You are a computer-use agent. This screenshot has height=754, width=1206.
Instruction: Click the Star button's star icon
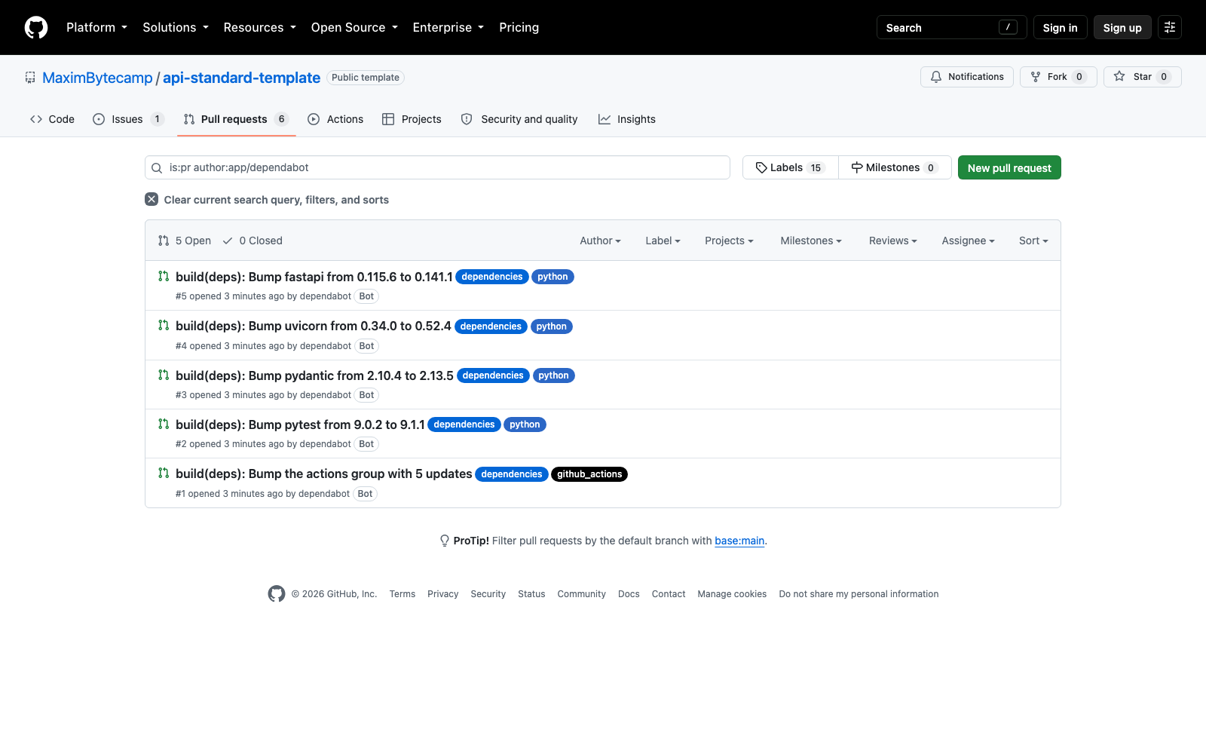1119,76
